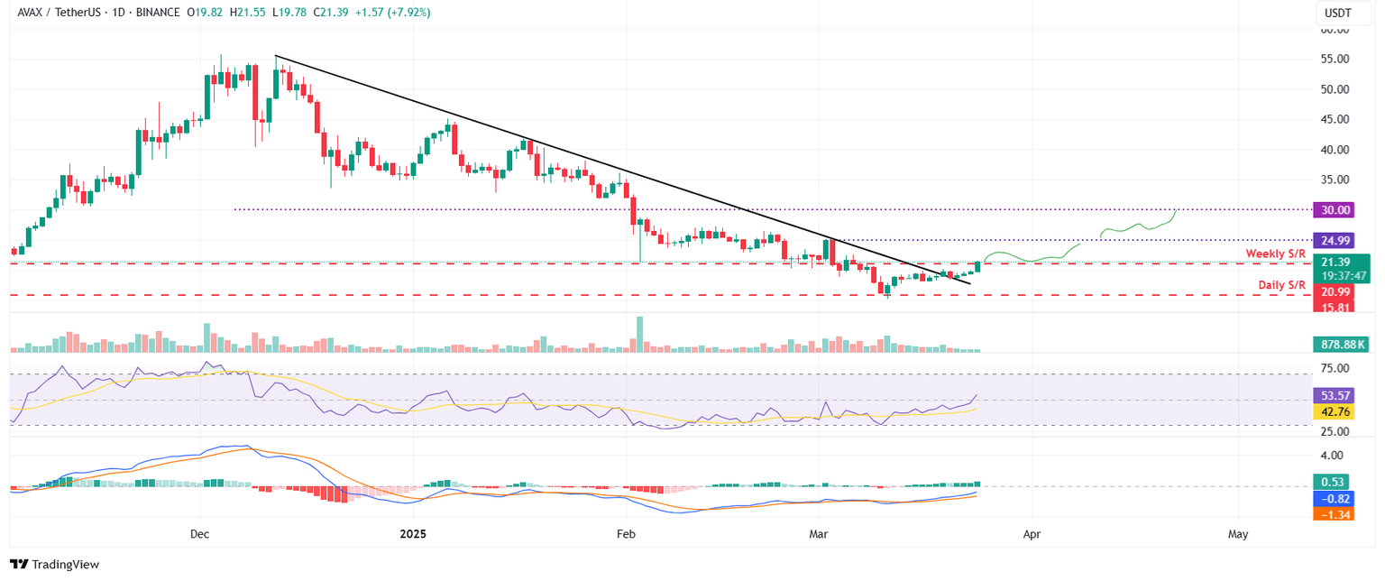Viewport: 1385px width, 581px height.
Task: Select the 2025 label on the time axis
Action: pyautogui.click(x=414, y=534)
